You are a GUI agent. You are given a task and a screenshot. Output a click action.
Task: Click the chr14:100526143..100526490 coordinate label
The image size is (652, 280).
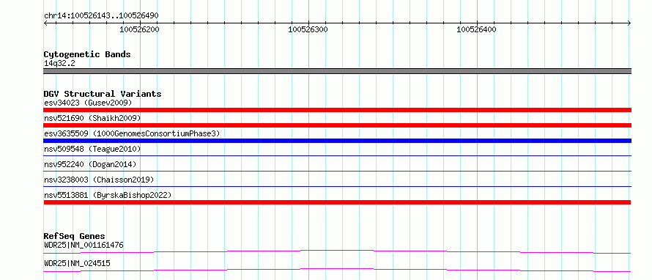click(x=101, y=16)
